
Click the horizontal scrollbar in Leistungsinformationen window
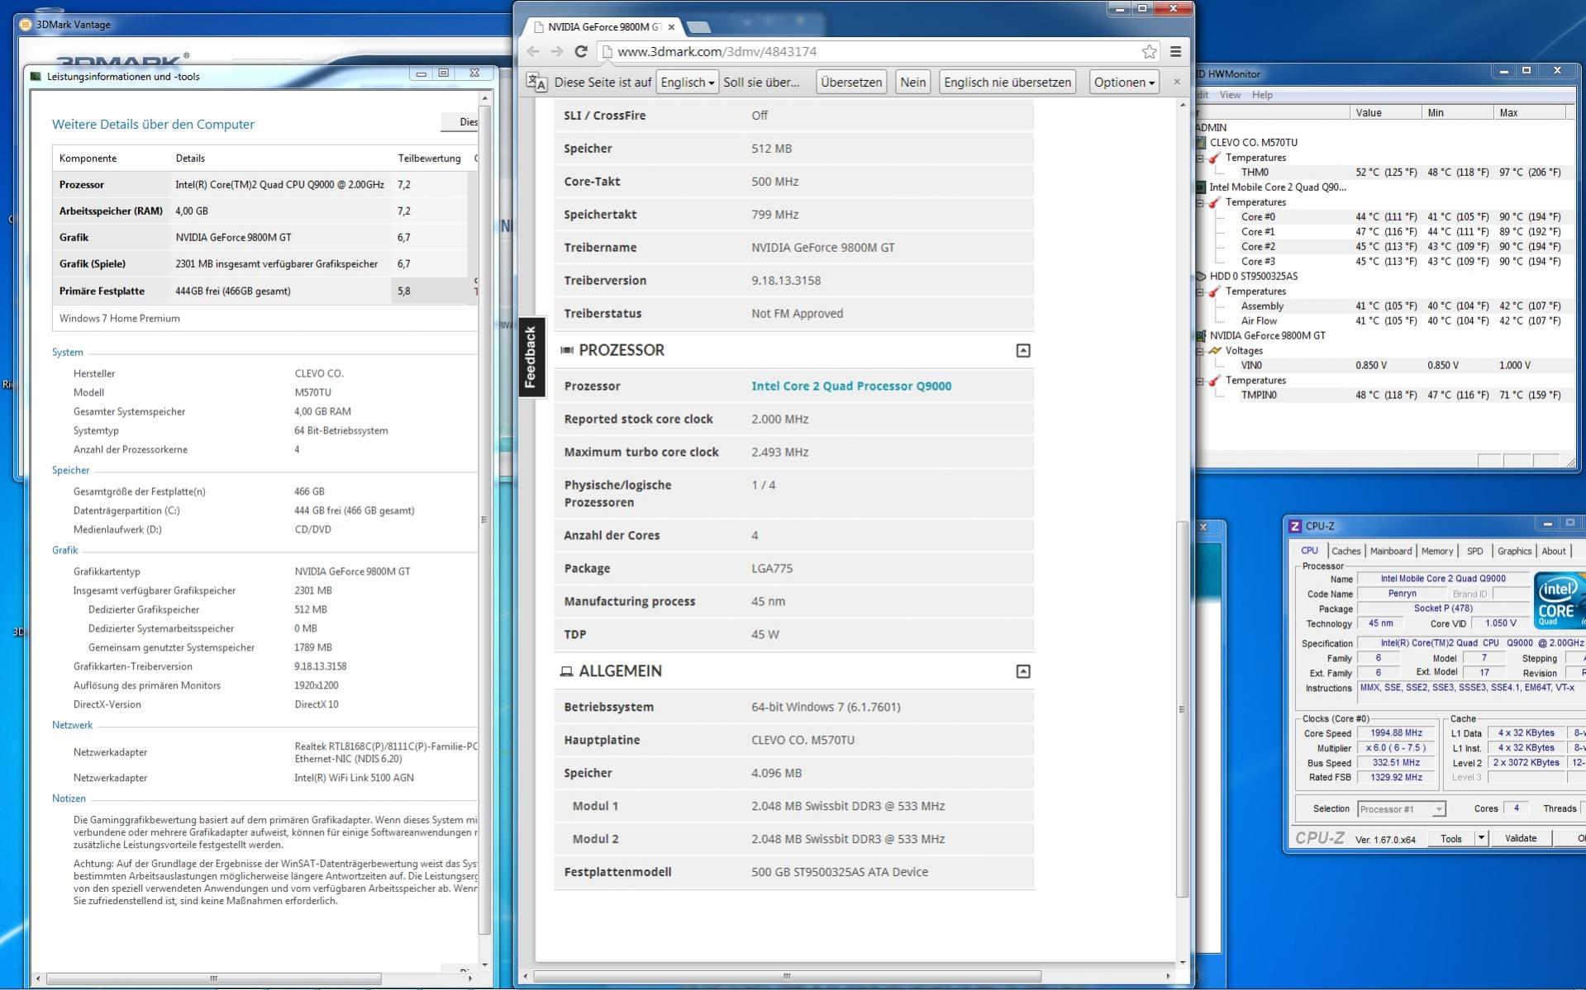[x=214, y=978]
